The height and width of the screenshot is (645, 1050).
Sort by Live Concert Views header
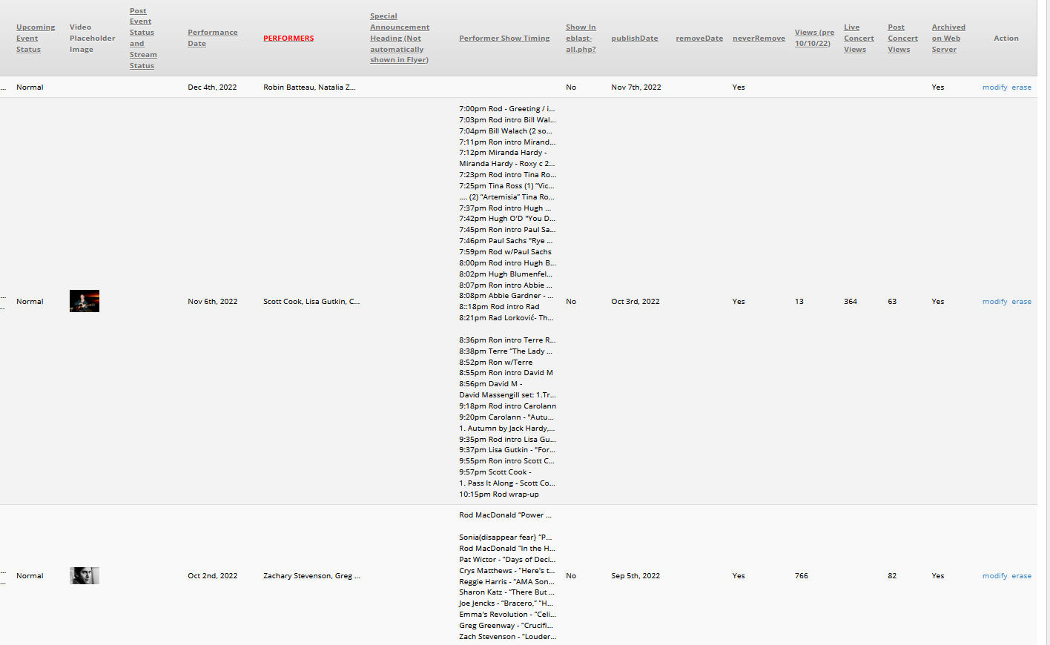(858, 39)
